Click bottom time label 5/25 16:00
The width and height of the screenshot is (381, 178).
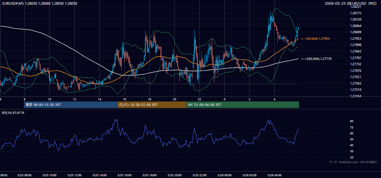coord(125,175)
